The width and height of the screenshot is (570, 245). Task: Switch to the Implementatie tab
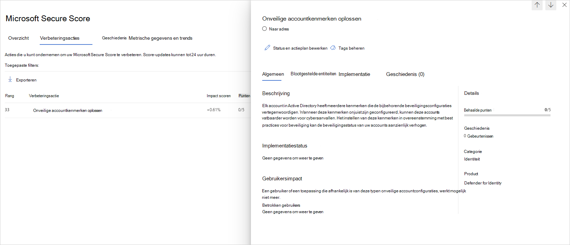pos(354,74)
